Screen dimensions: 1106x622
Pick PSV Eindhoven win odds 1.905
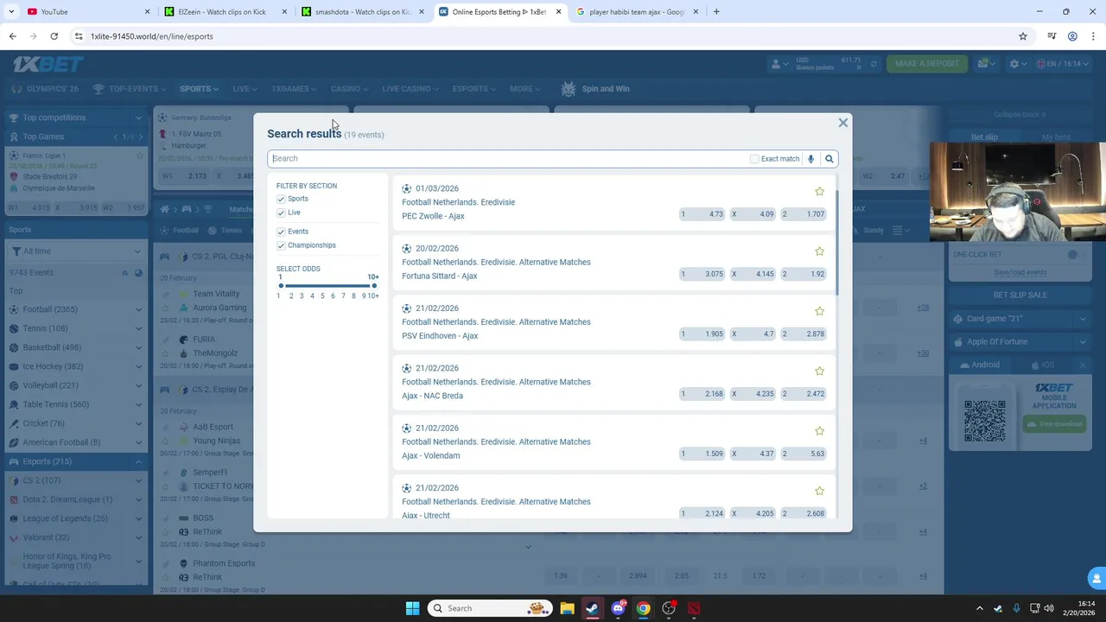[702, 333]
